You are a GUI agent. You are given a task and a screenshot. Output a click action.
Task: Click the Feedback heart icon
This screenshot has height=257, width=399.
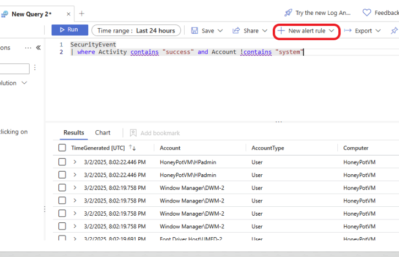tap(366, 13)
